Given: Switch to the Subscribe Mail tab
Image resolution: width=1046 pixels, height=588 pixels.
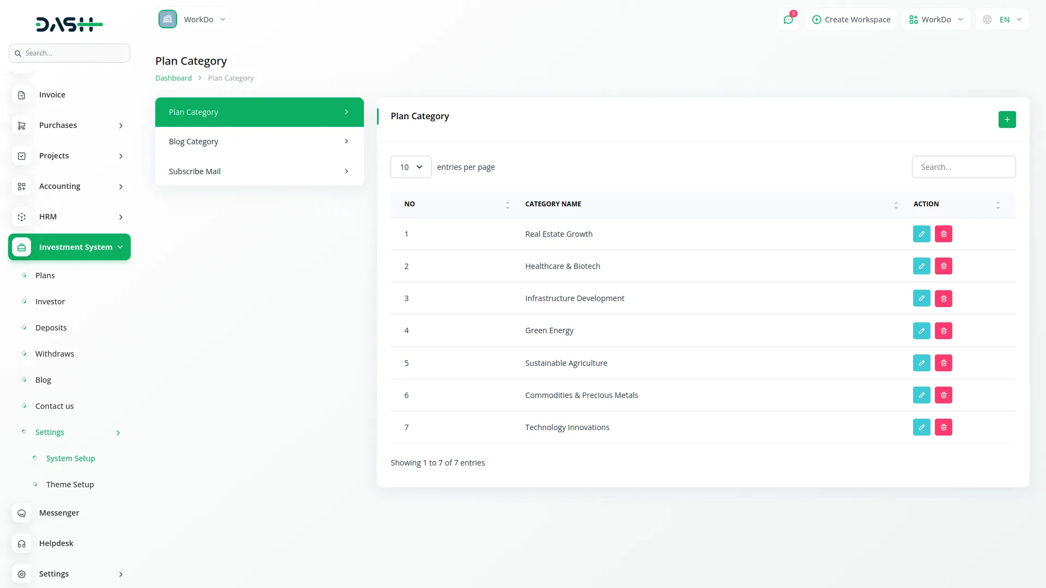Looking at the screenshot, I should (259, 171).
